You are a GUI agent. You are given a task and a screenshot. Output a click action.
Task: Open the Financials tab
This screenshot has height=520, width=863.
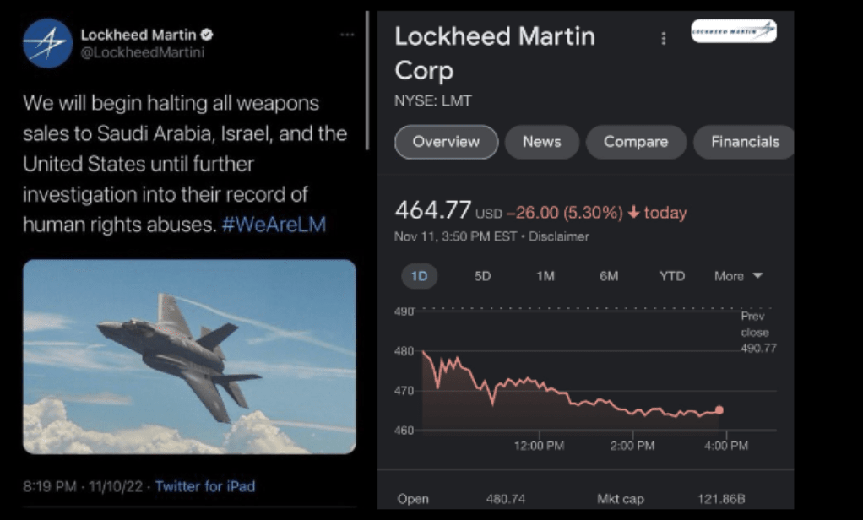(744, 142)
